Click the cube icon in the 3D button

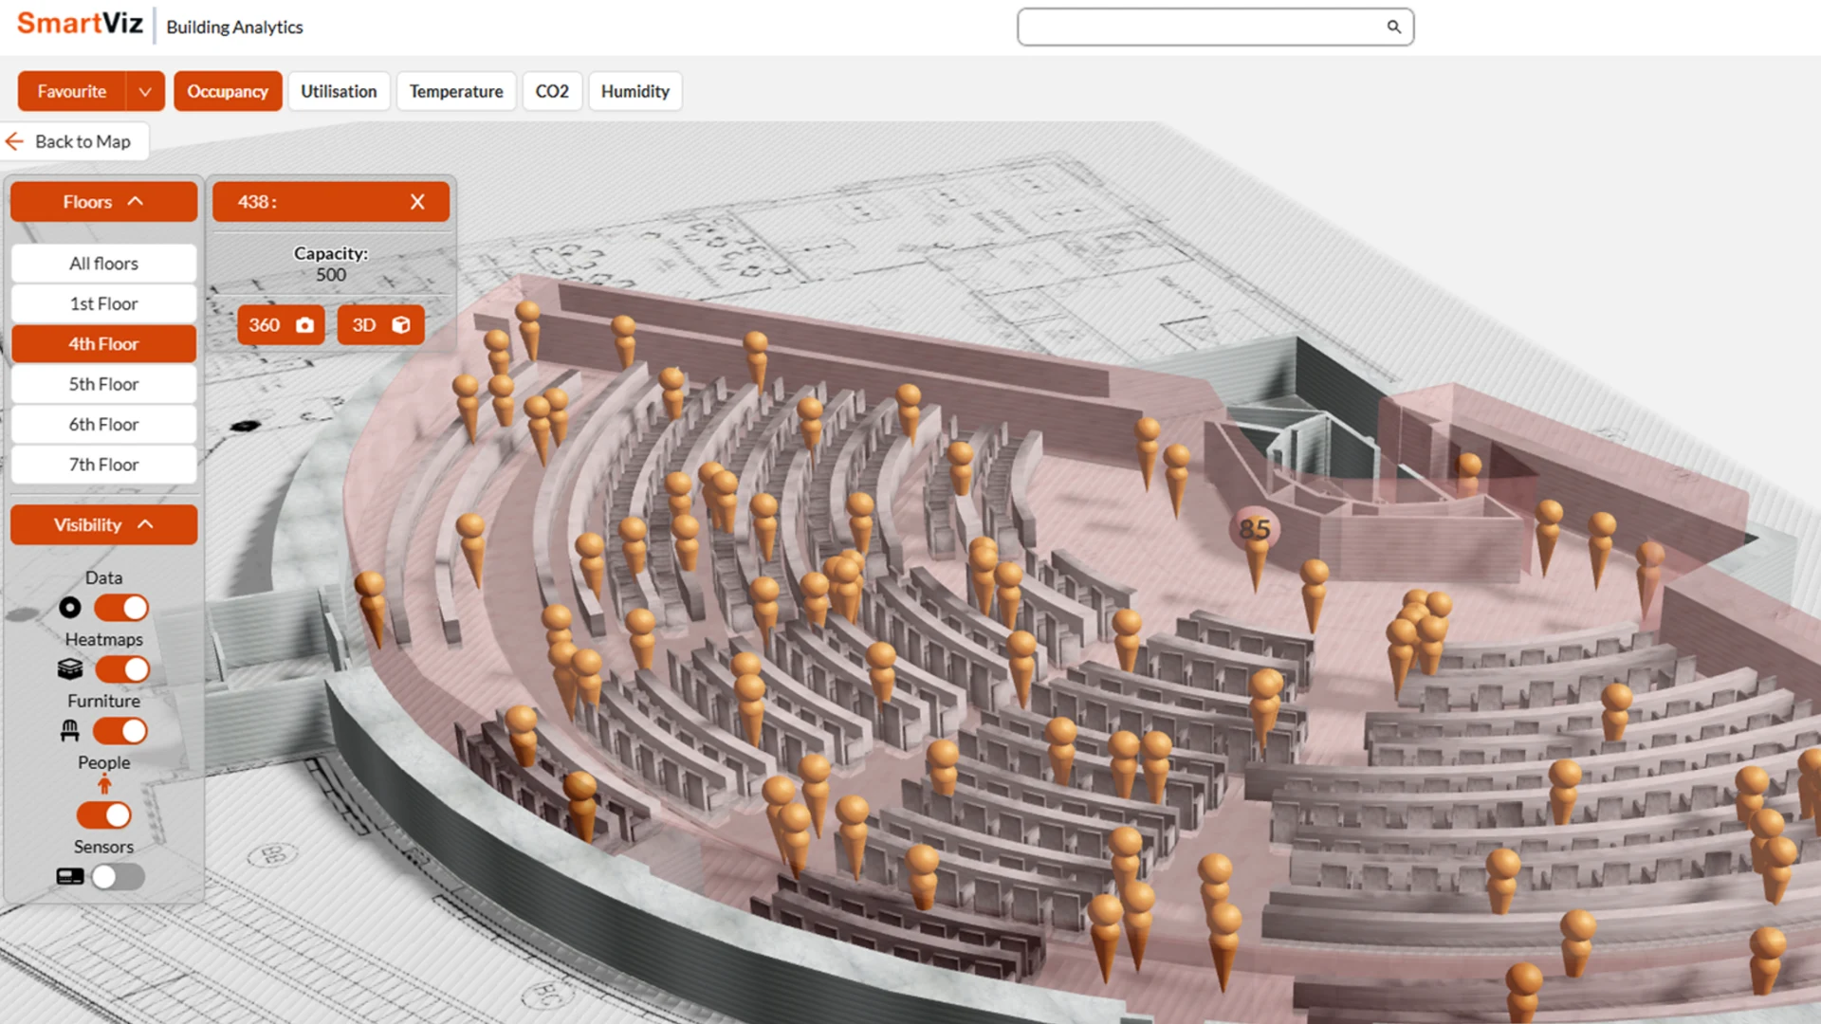(x=401, y=325)
